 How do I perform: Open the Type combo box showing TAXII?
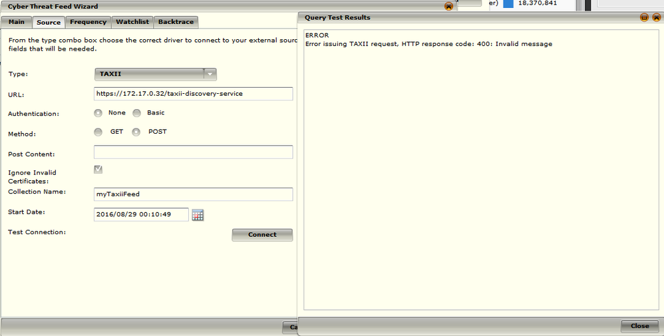tap(156, 74)
